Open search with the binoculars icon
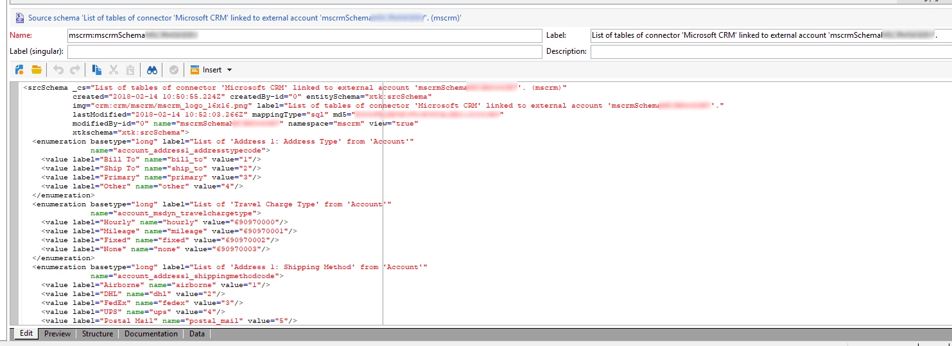Screen dimensions: 952x346 [x=151, y=70]
